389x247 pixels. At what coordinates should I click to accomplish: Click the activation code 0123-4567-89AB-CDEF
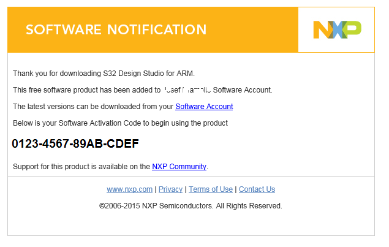click(75, 144)
